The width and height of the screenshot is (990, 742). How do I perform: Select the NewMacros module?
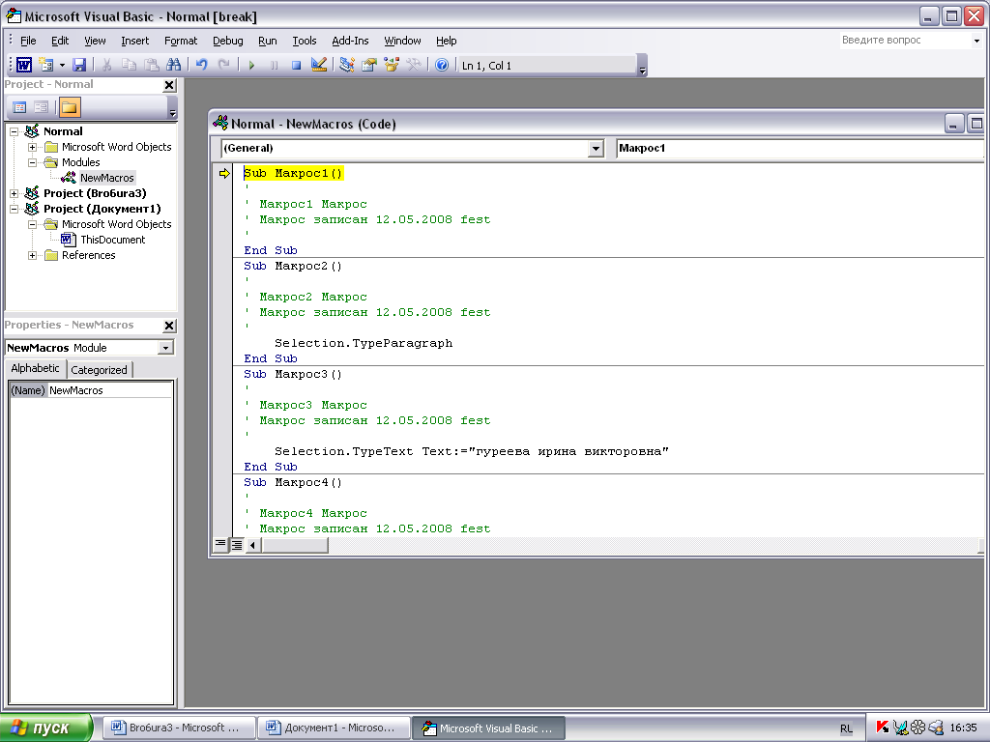[106, 178]
